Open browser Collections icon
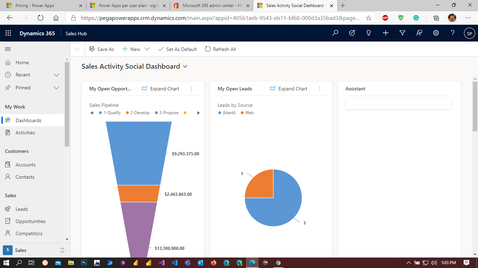The image size is (478, 268). point(436,18)
